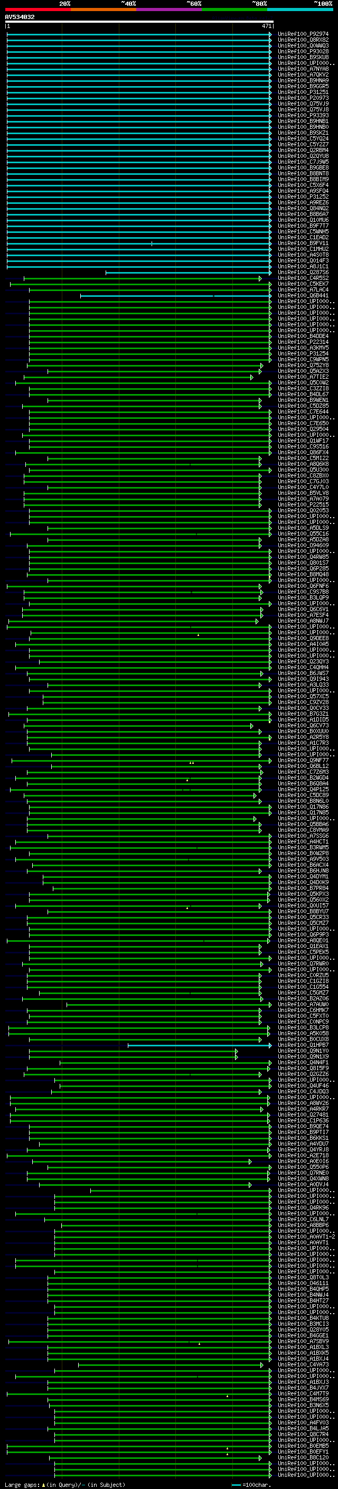Click the UniRef100_C1EAD2 label
This screenshot has height=1489, width=338.
coord(303,238)
